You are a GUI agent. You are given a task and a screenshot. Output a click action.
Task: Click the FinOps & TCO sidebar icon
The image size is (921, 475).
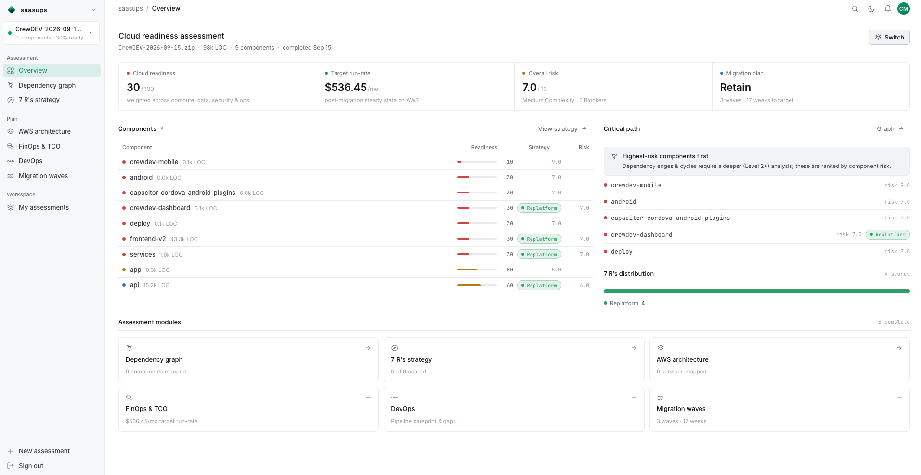11,146
